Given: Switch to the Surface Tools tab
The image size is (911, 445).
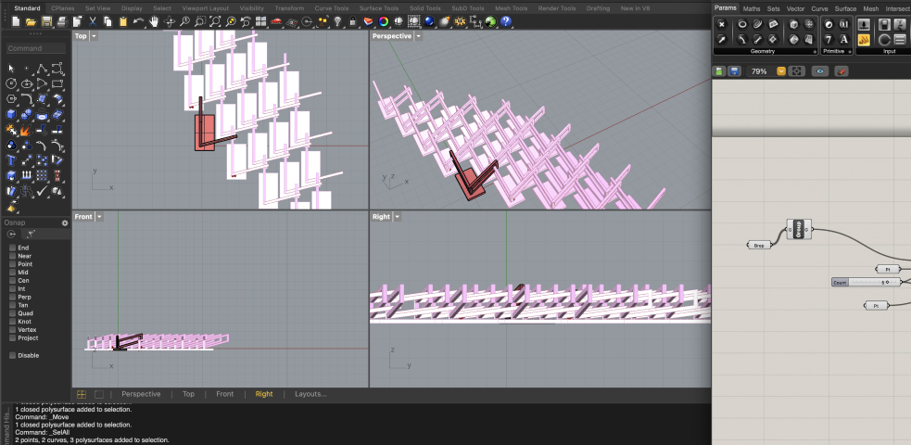Looking at the screenshot, I should 379,7.
